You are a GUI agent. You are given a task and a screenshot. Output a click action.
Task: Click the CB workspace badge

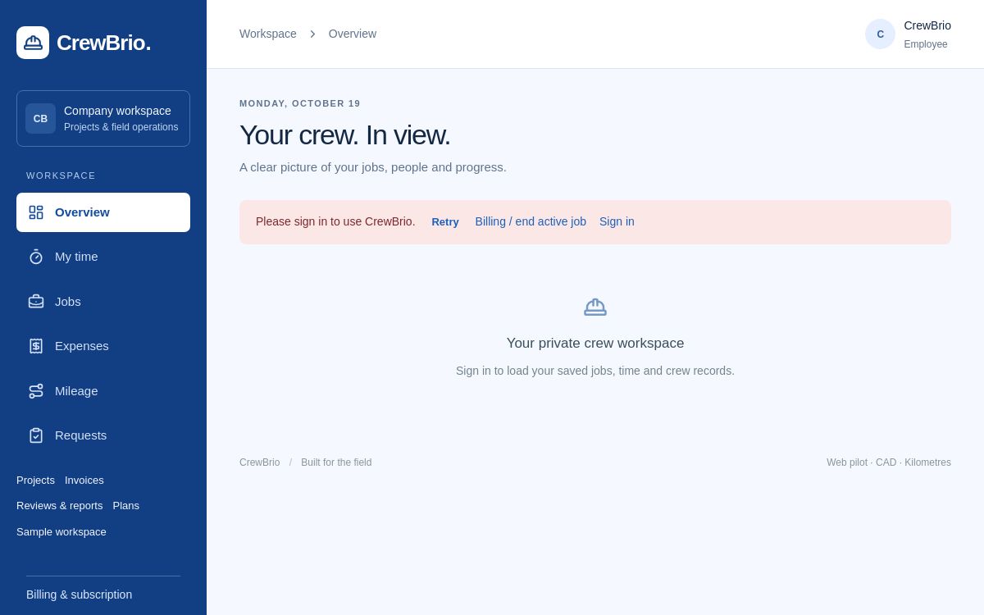coord(40,119)
